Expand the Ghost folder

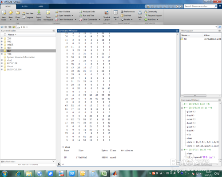pos(2,66)
